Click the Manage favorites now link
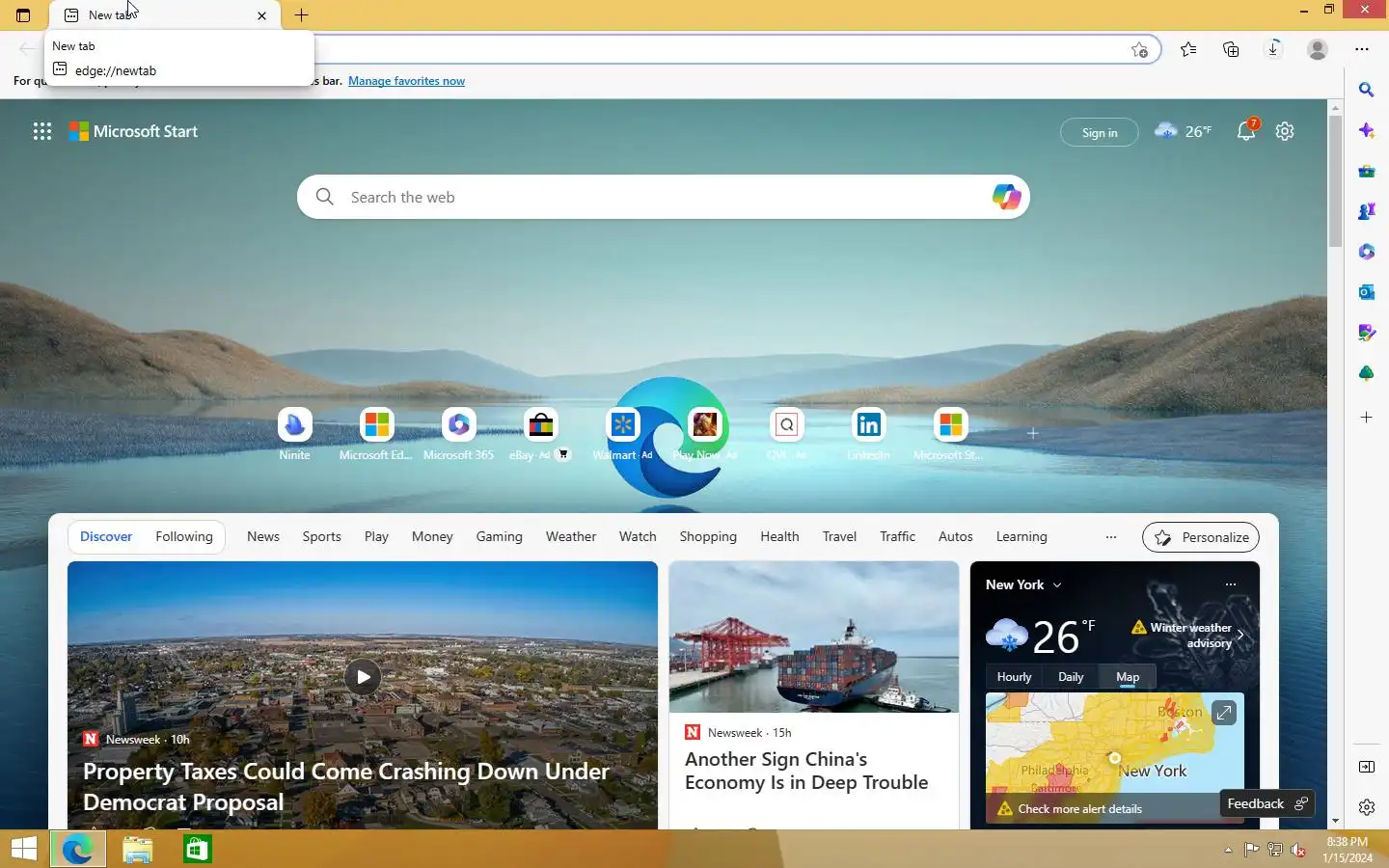The height and width of the screenshot is (868, 1389). 406,81
